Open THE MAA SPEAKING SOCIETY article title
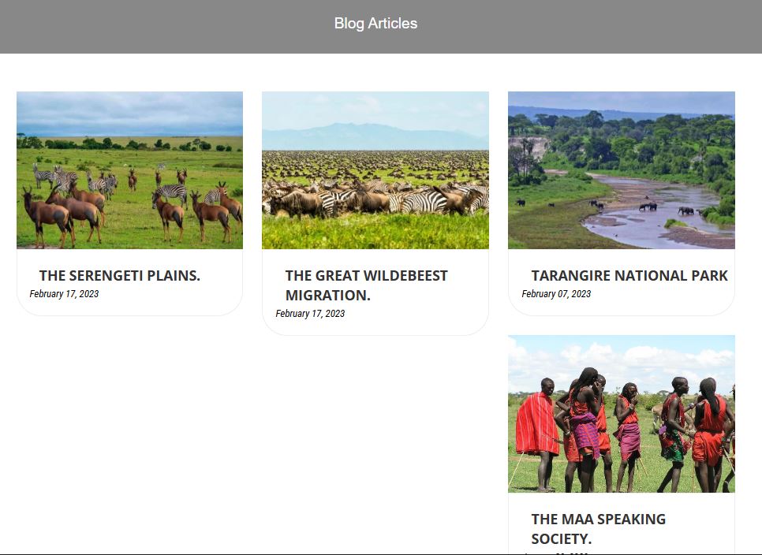Image resolution: width=762 pixels, height=555 pixels. point(598,528)
